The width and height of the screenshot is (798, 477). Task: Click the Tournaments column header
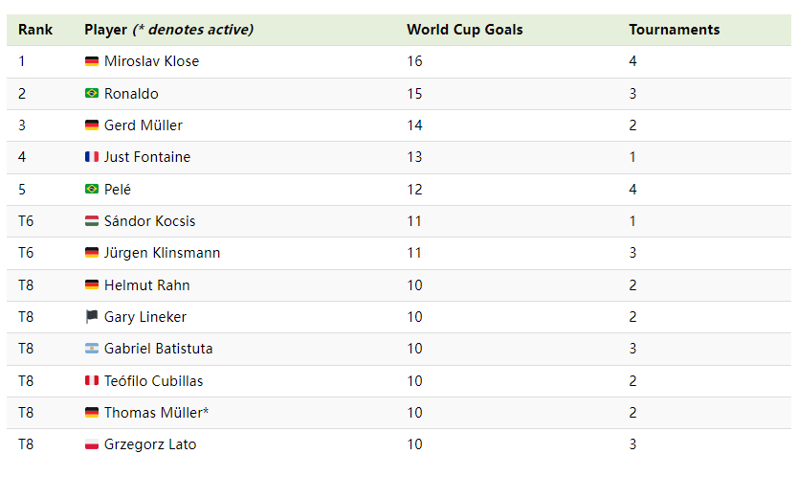click(675, 30)
